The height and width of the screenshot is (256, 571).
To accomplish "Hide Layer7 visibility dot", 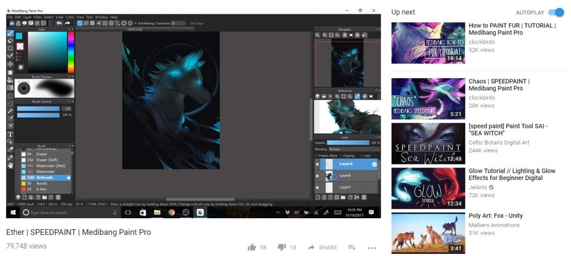I will 317,187.
